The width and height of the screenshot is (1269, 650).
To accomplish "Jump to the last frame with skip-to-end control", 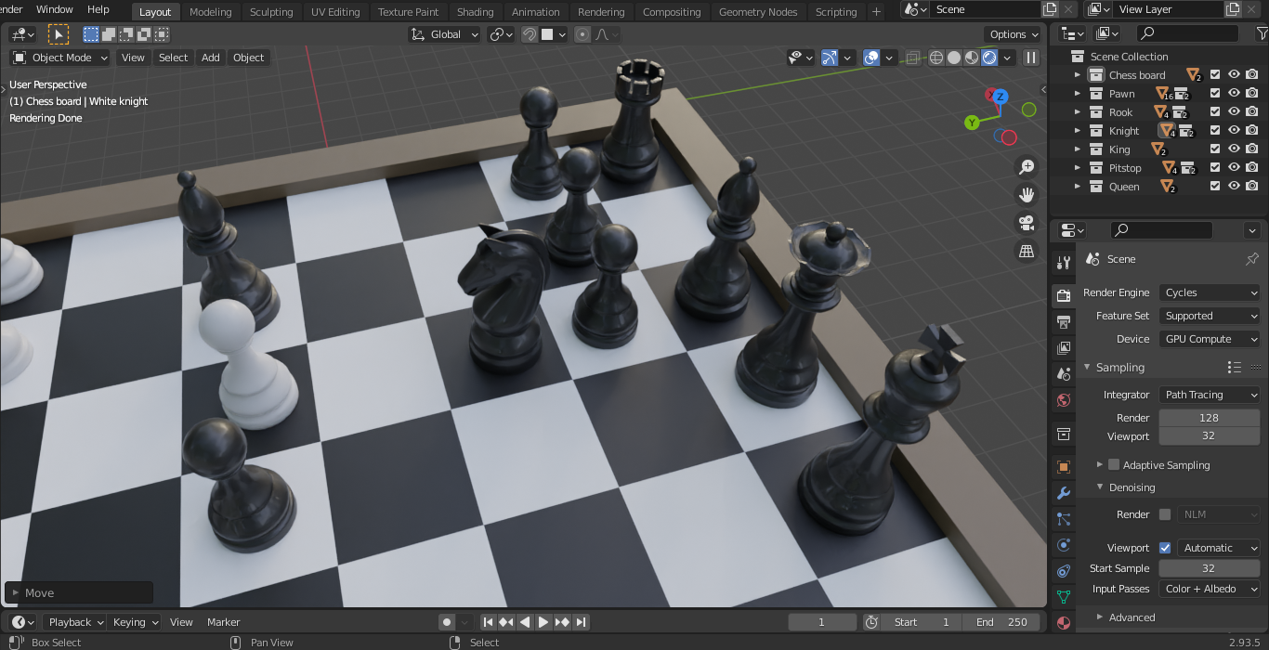I will pos(582,622).
